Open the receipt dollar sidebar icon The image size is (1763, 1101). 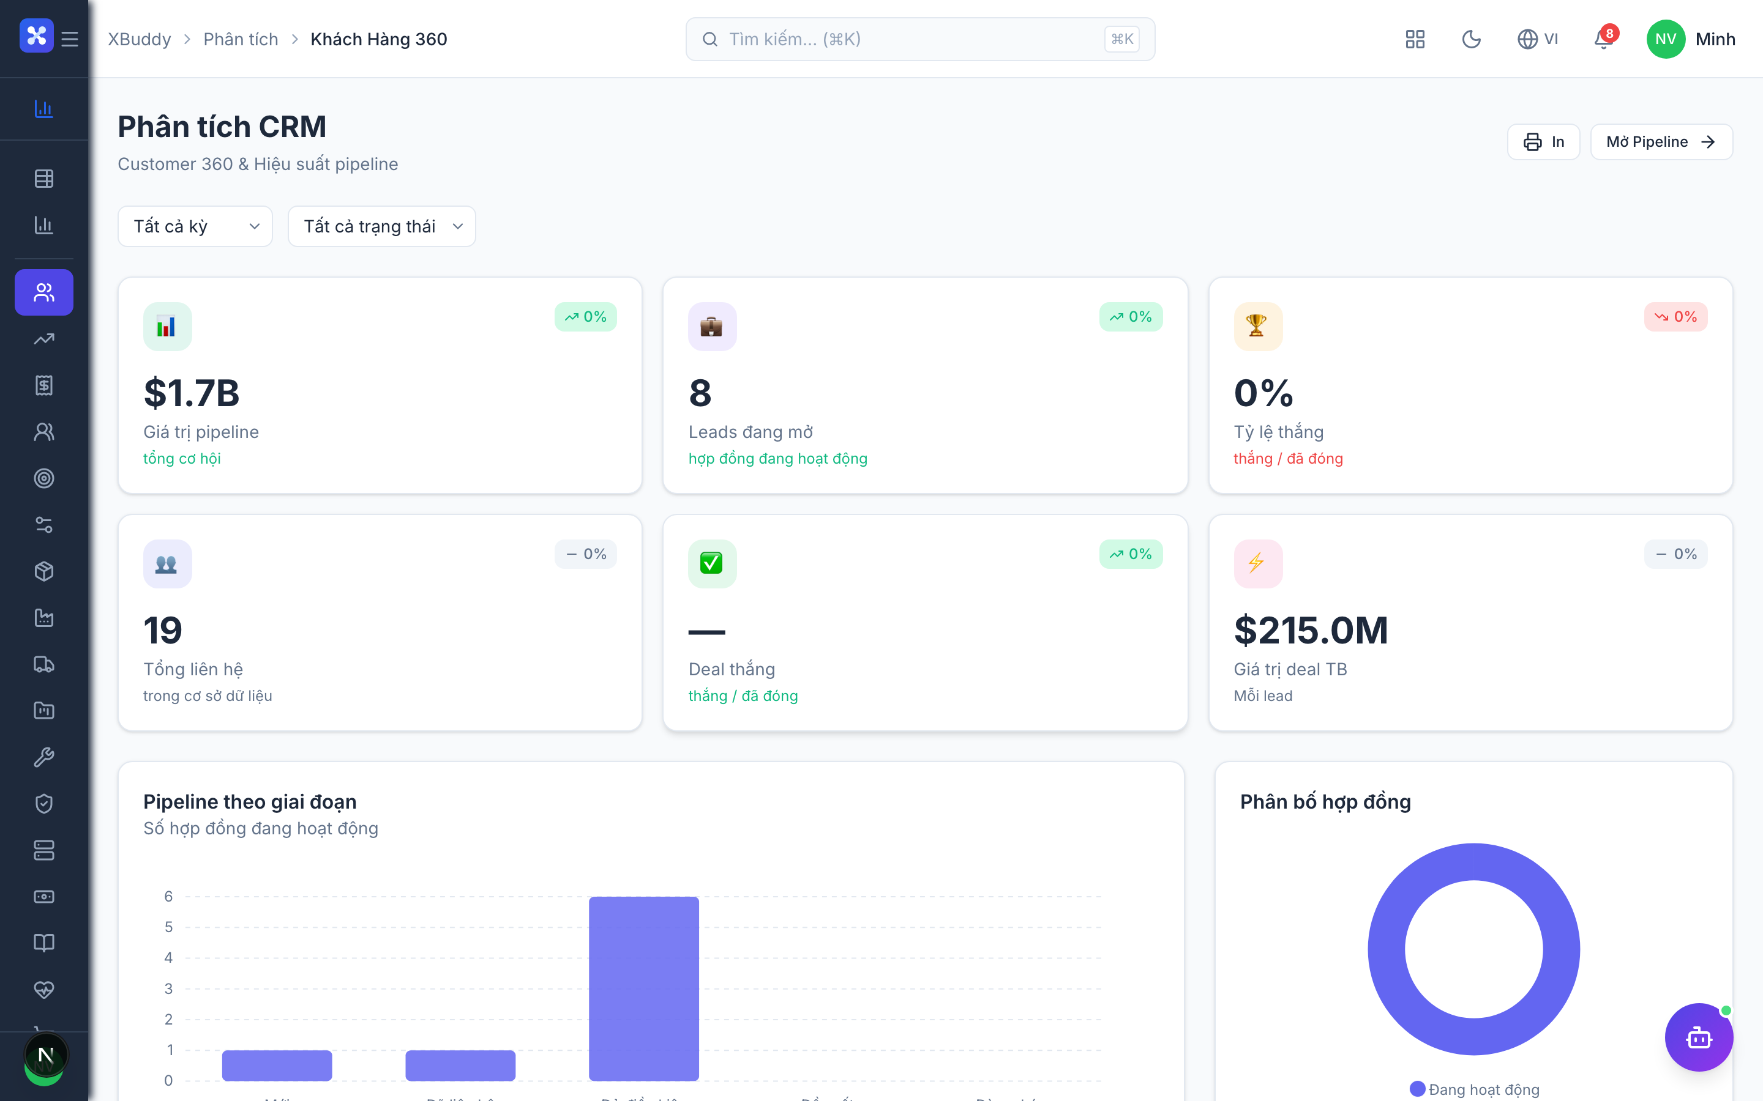pyautogui.click(x=43, y=385)
